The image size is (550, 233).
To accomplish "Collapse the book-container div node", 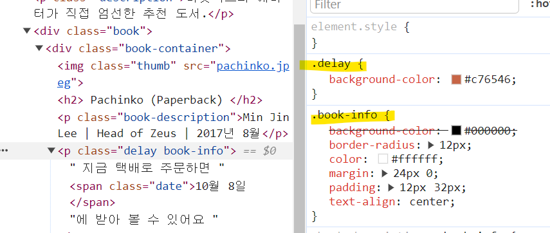I will click(x=39, y=48).
